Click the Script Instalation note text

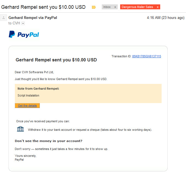[28, 95]
